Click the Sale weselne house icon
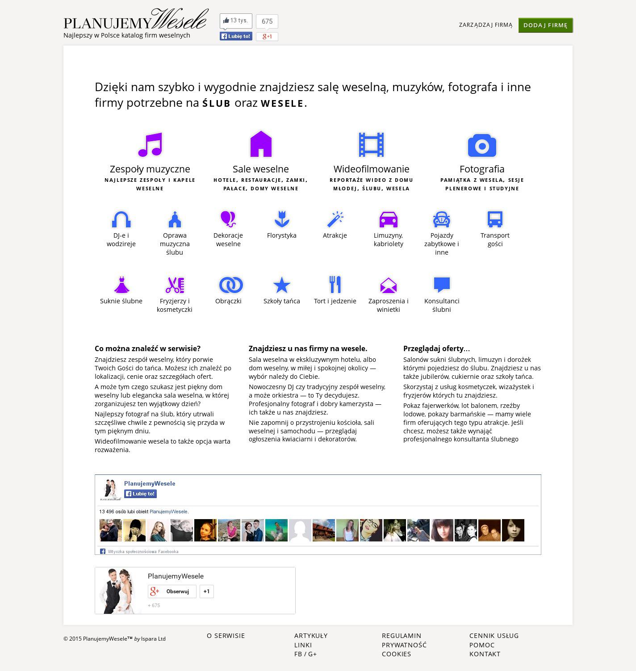The width and height of the screenshot is (636, 671). click(x=261, y=144)
